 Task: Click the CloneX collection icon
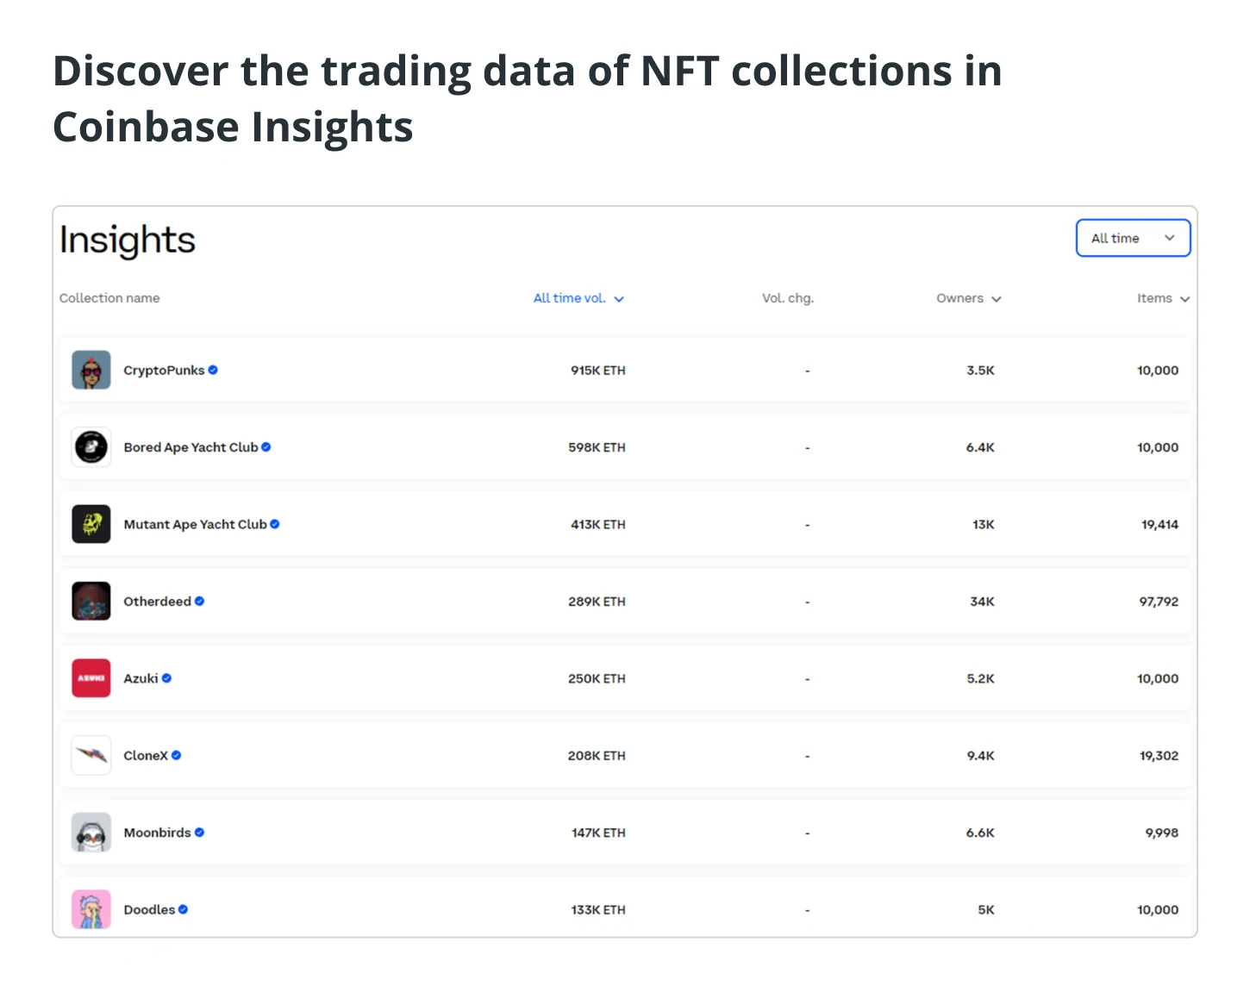click(x=91, y=755)
